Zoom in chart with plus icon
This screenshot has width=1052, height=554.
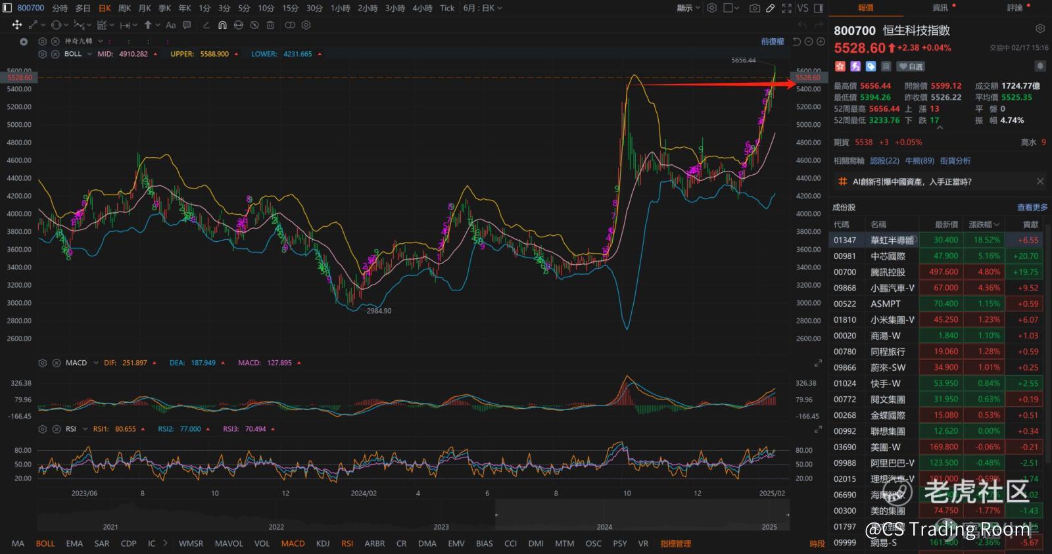pos(821,41)
